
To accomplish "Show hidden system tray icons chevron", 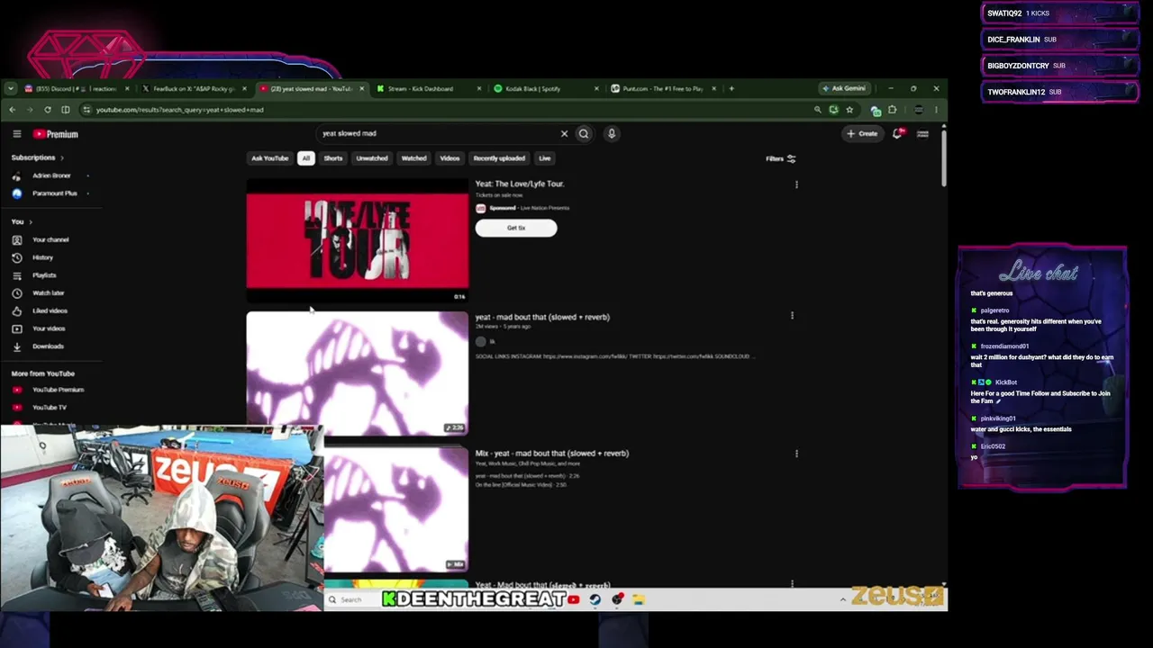I will coord(843,600).
